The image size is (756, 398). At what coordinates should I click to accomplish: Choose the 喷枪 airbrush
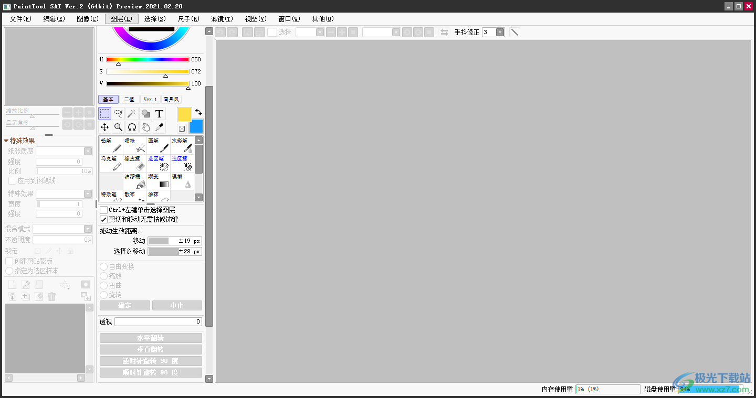(x=135, y=145)
